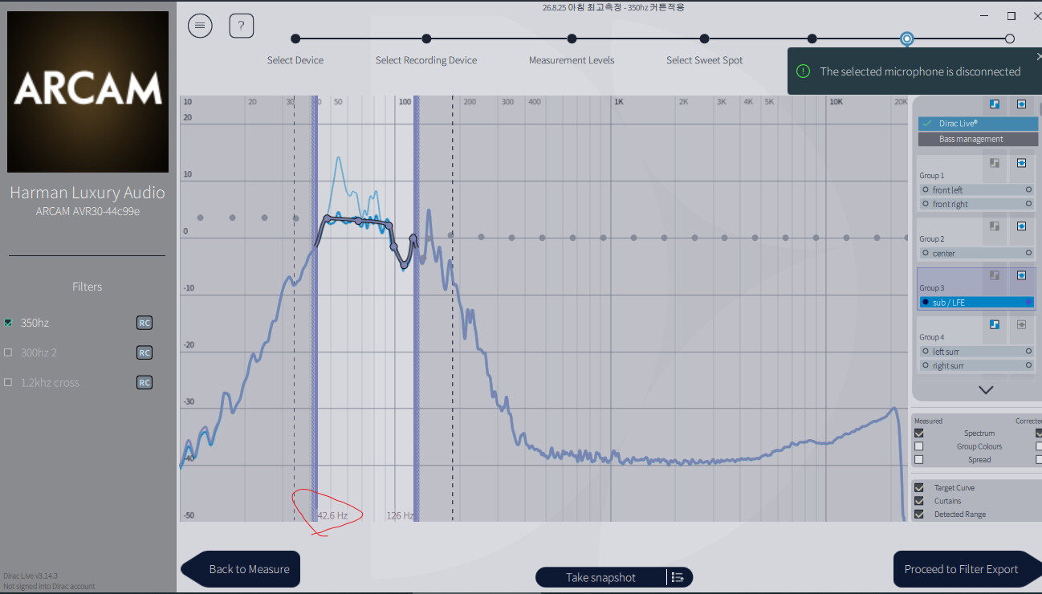1042x594 pixels.
Task: Click the '350hz' filter name
Action: pos(35,323)
